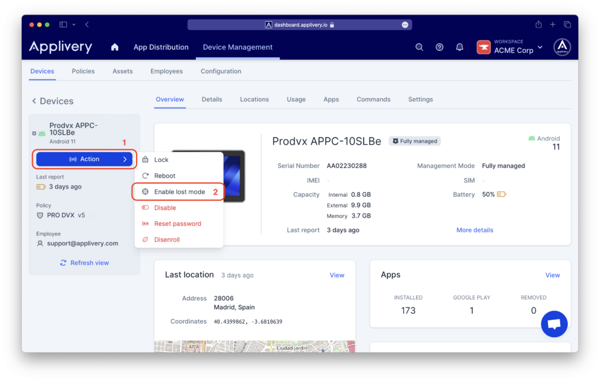Click the Android icon in device header
The height and width of the screenshot is (381, 600).
[531, 138]
